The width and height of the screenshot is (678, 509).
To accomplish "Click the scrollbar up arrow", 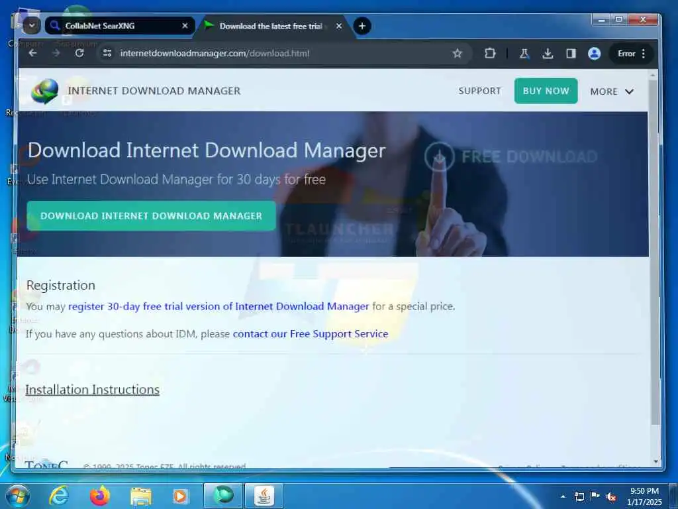I will coord(654,75).
